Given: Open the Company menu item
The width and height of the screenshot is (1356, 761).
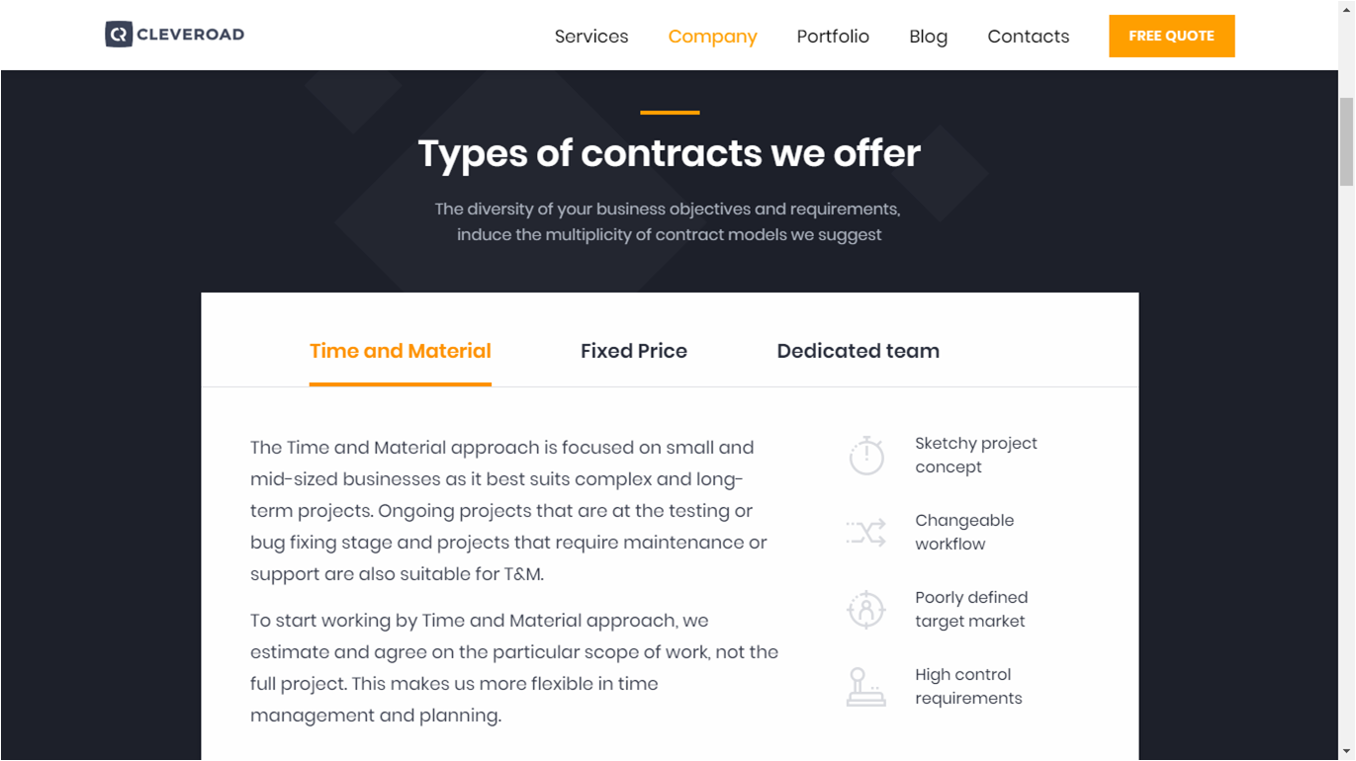Looking at the screenshot, I should pos(712,37).
